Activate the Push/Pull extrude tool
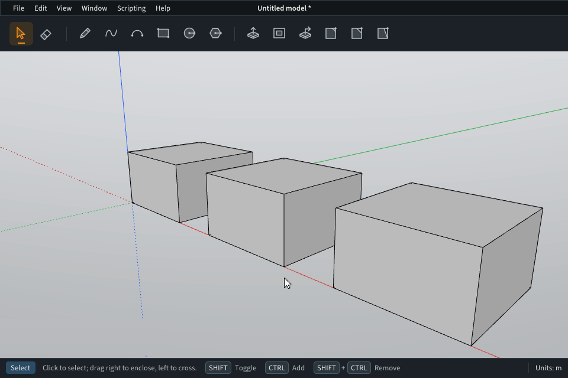568x378 pixels. pos(253,34)
